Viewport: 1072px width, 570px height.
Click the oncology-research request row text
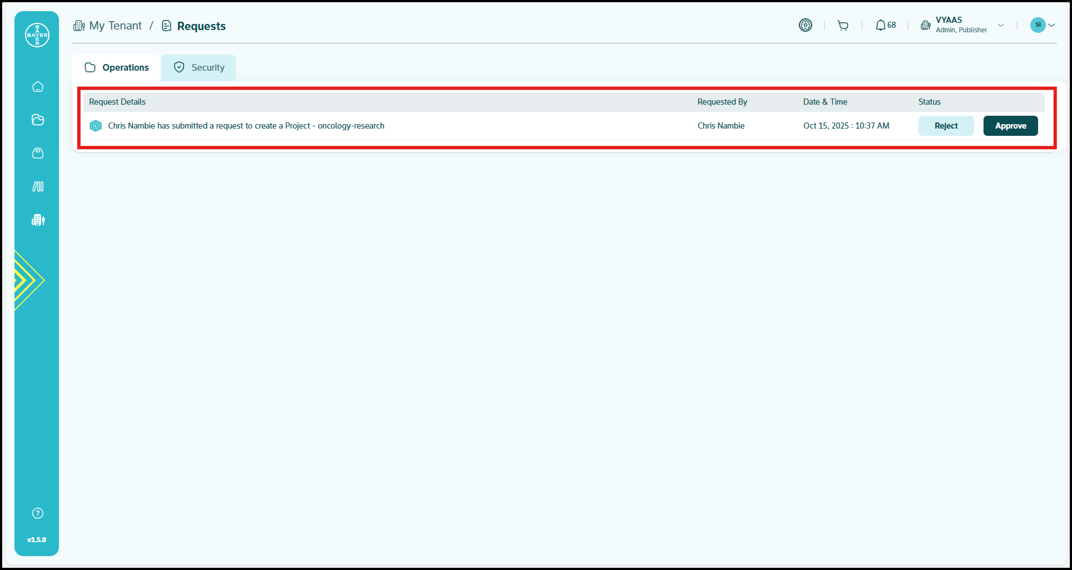pyautogui.click(x=246, y=126)
